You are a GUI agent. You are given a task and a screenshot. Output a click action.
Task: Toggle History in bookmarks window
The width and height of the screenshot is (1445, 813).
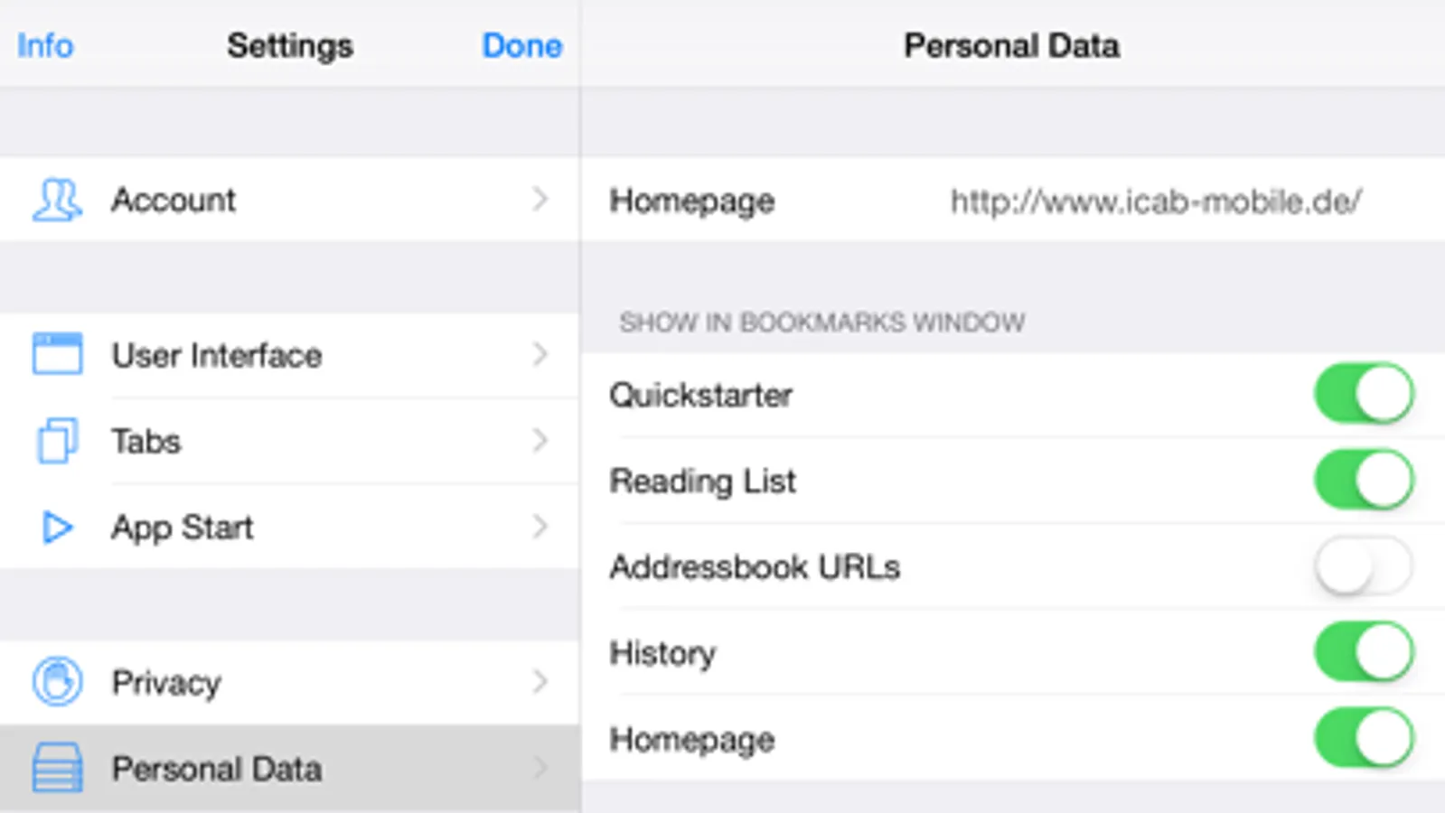pos(1363,652)
